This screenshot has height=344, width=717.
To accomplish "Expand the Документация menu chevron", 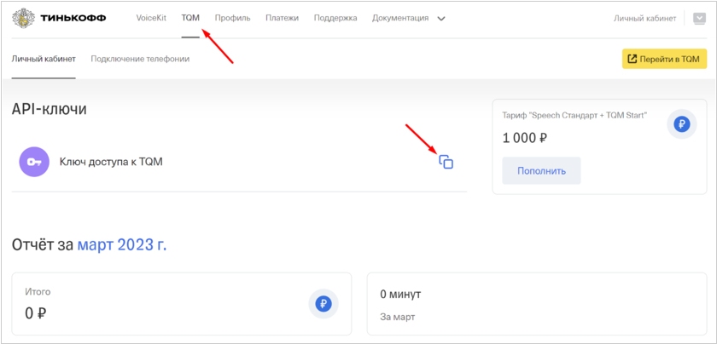I will (441, 19).
